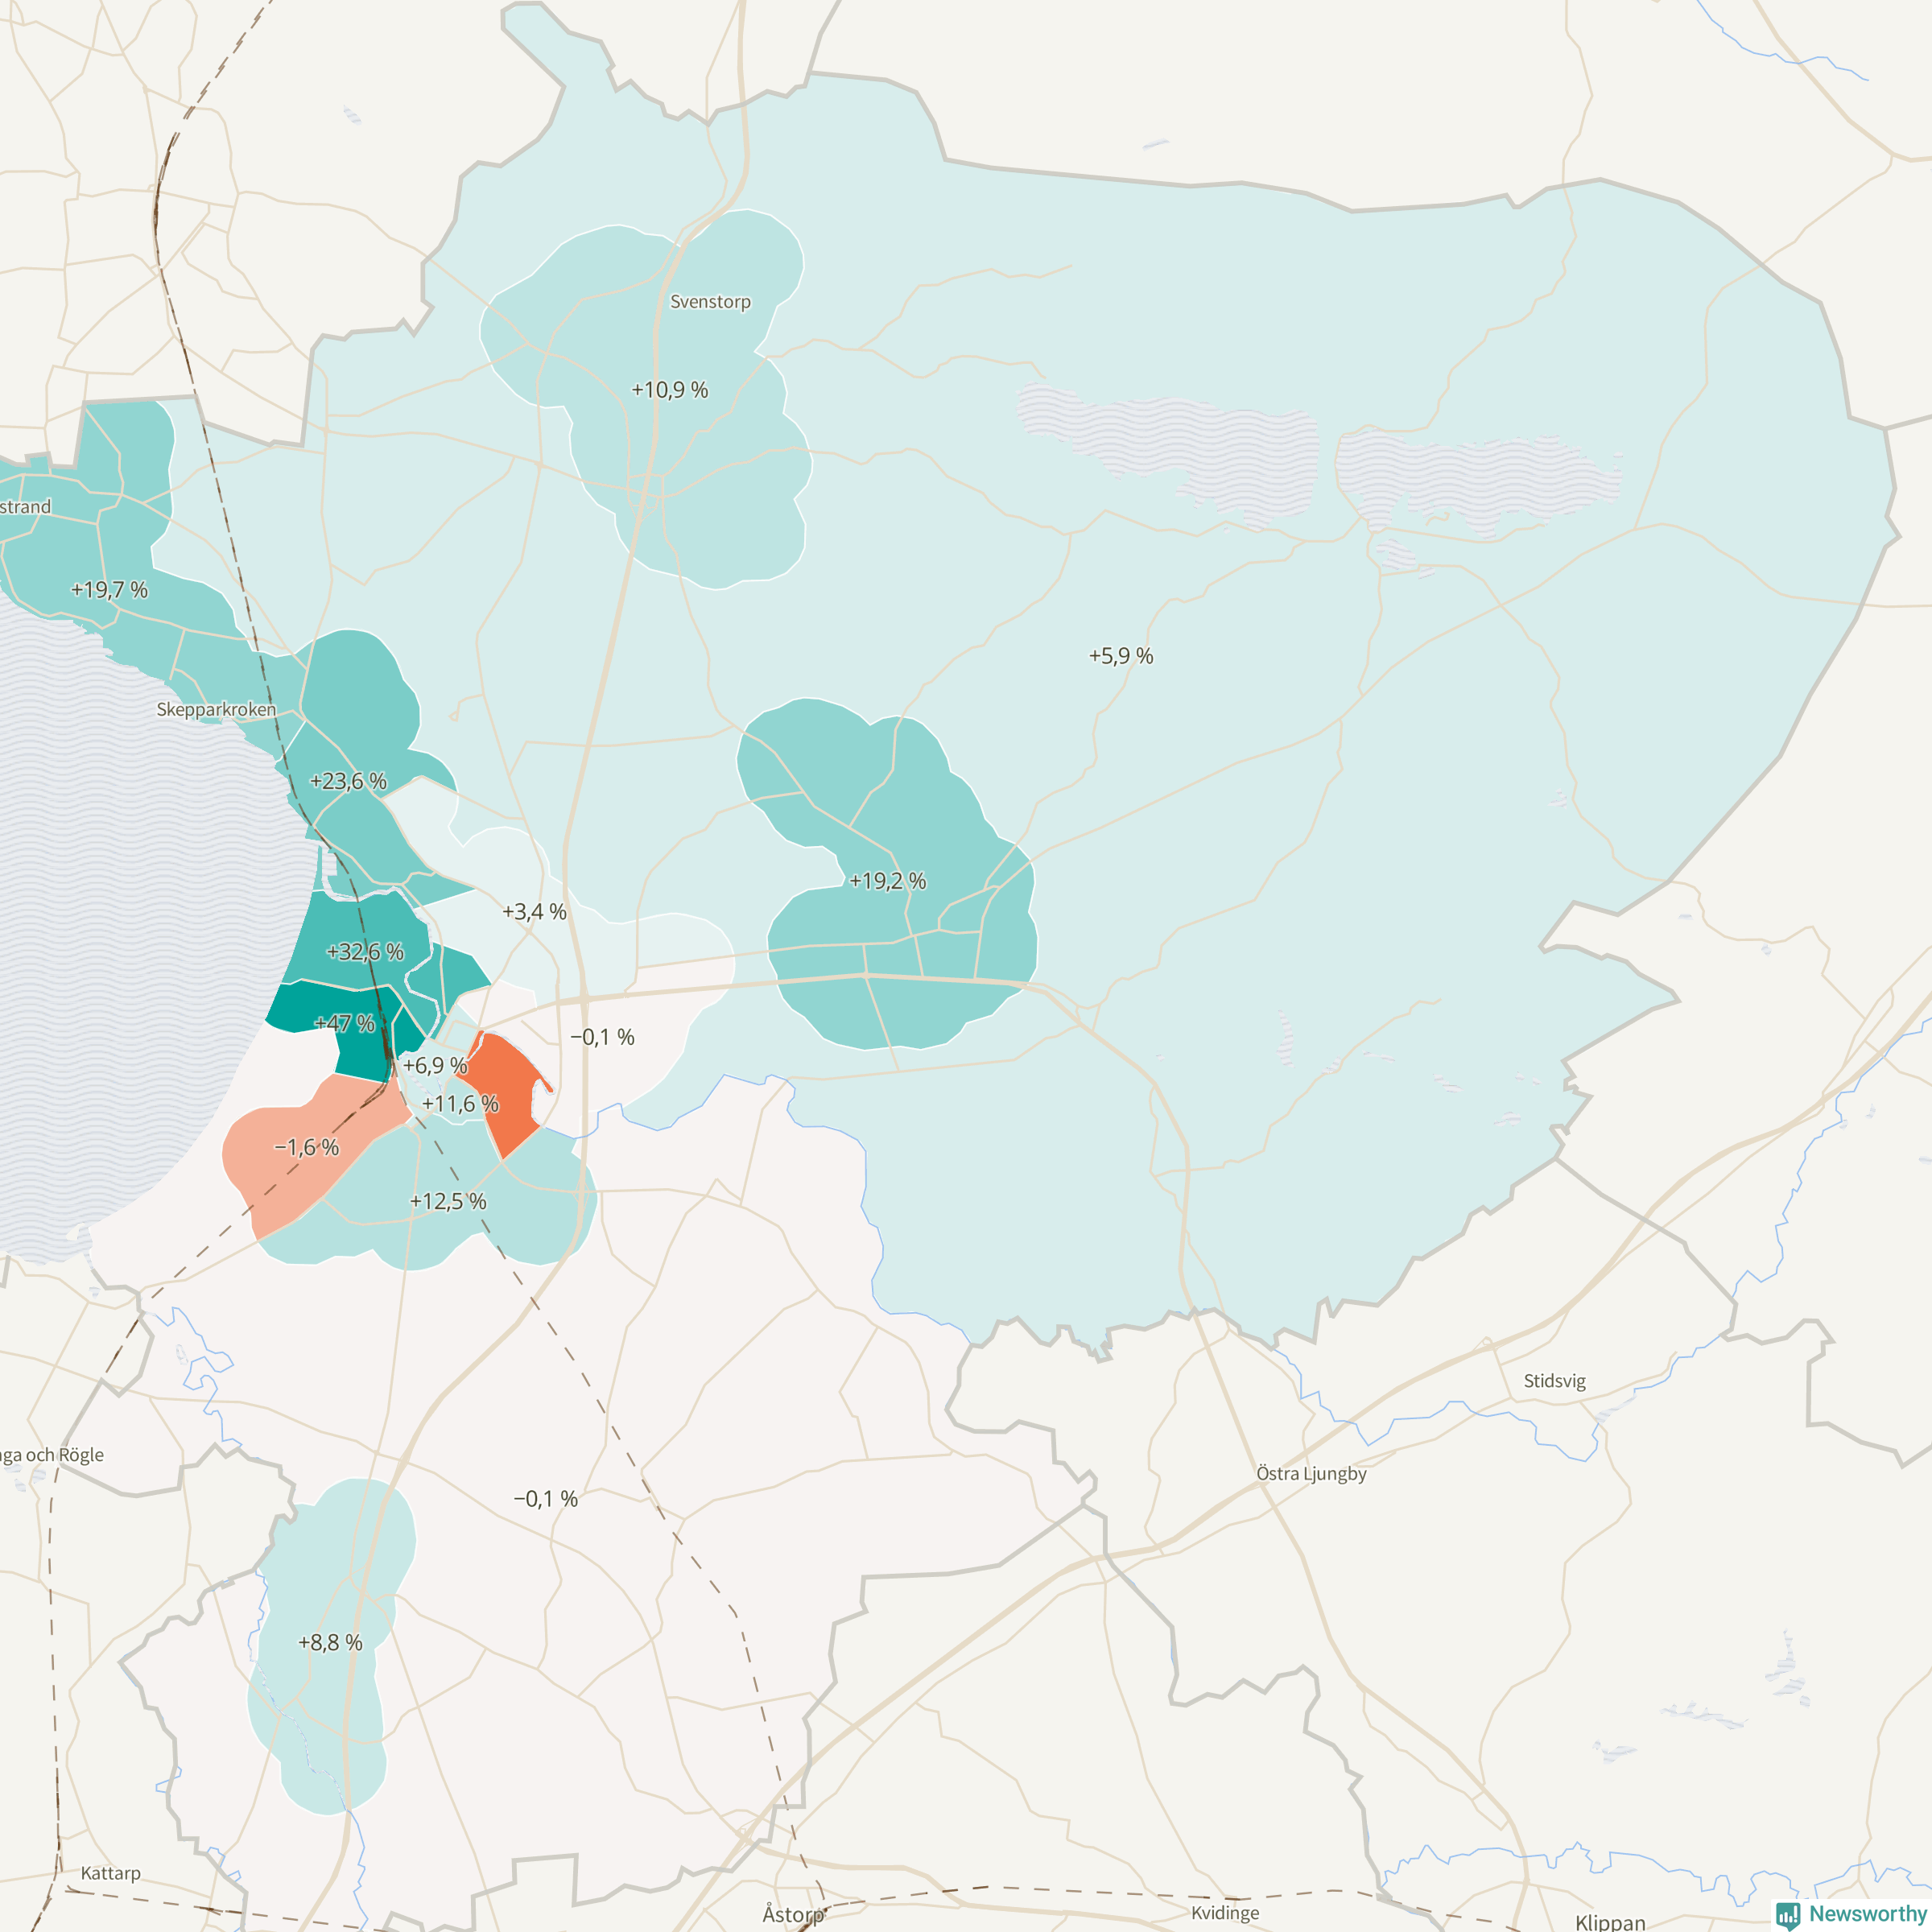Select the +3,4 % area label
Screen dimensions: 1932x1932
(x=534, y=911)
